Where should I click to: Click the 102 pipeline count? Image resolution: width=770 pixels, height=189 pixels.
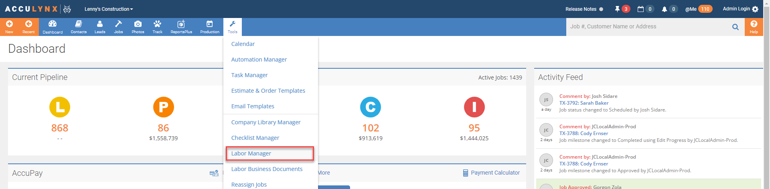[371, 128]
